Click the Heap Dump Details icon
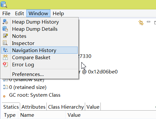This screenshot has width=156, height=119. (5, 29)
